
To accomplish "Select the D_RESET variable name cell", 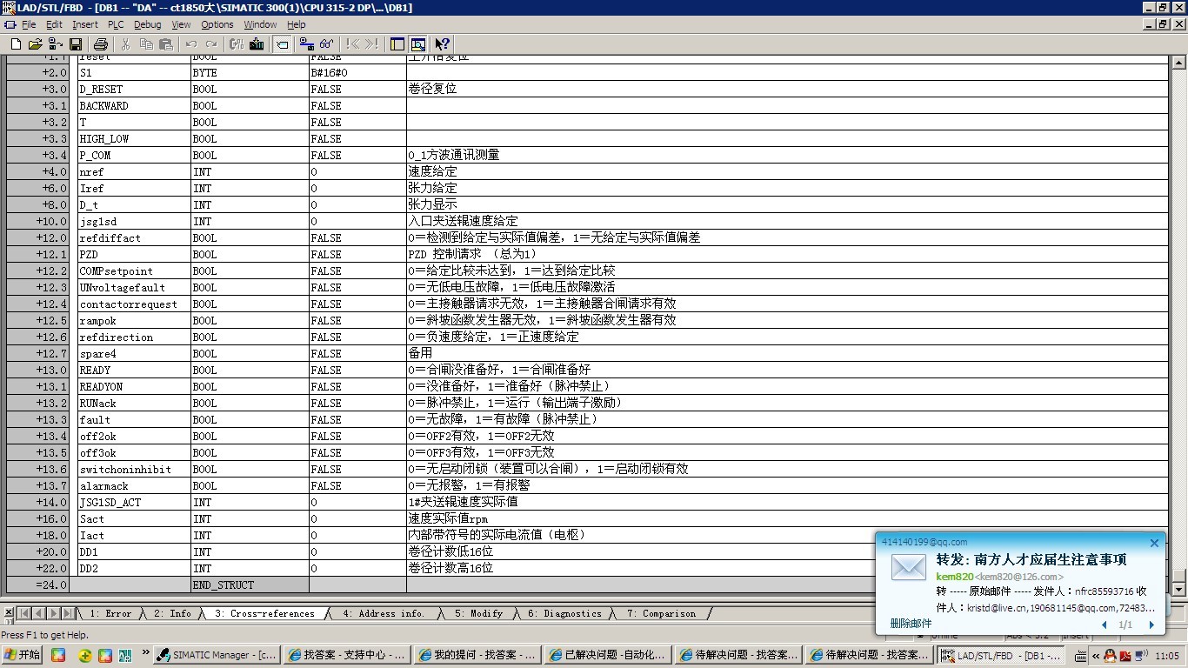I will (133, 90).
